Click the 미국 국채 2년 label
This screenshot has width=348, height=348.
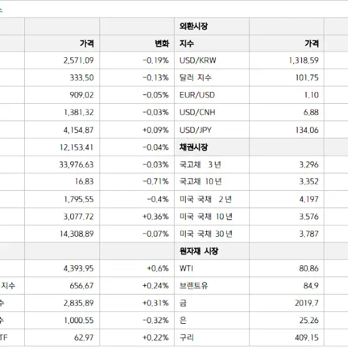[x=206, y=199]
